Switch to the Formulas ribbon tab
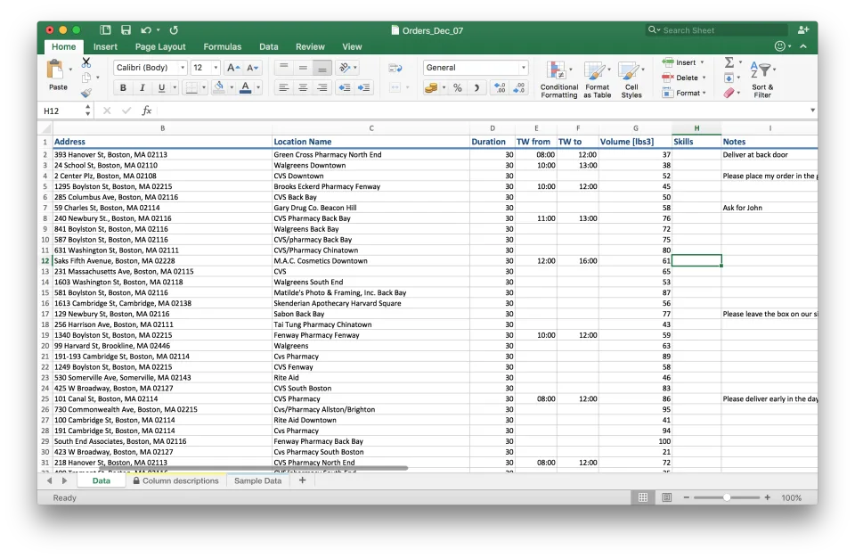855x558 pixels. point(223,47)
